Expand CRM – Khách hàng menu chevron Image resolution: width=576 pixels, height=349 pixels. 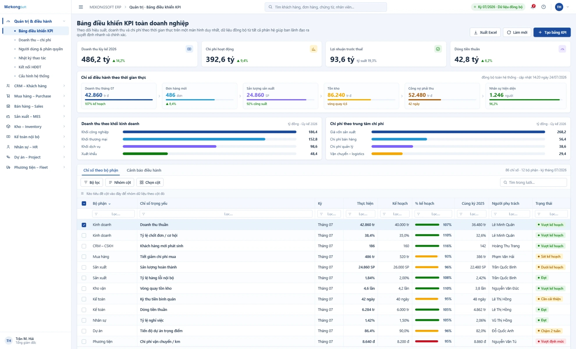click(64, 86)
